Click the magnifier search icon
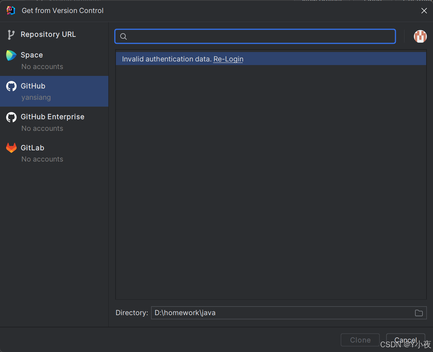This screenshot has width=433, height=352. (x=124, y=37)
